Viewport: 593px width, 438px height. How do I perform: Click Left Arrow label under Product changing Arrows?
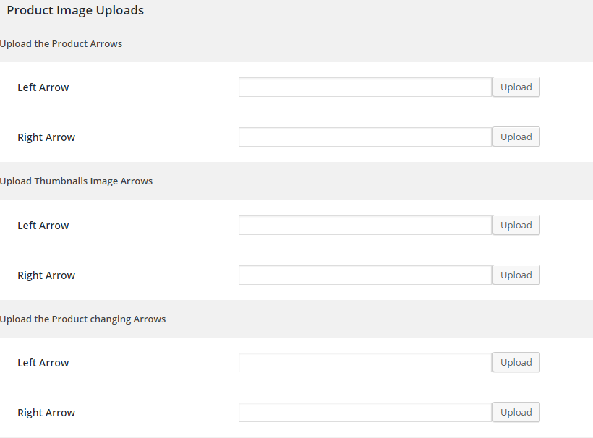click(x=43, y=363)
